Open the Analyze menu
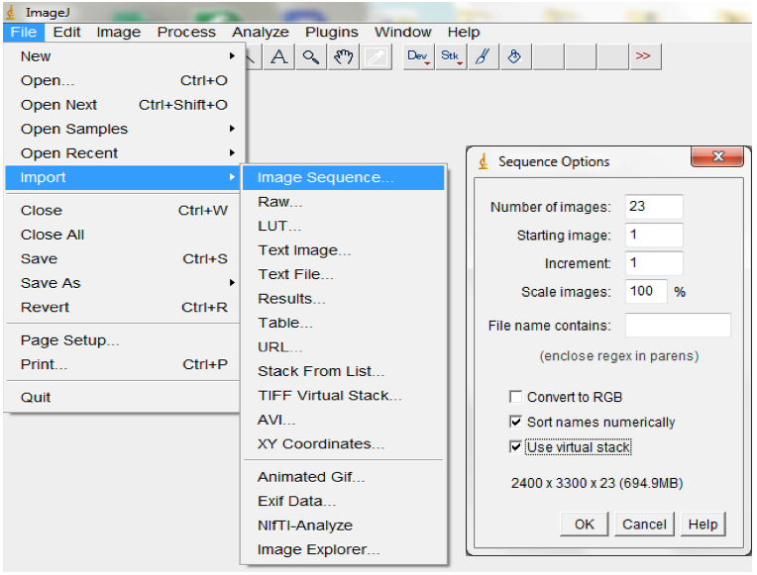 (261, 33)
